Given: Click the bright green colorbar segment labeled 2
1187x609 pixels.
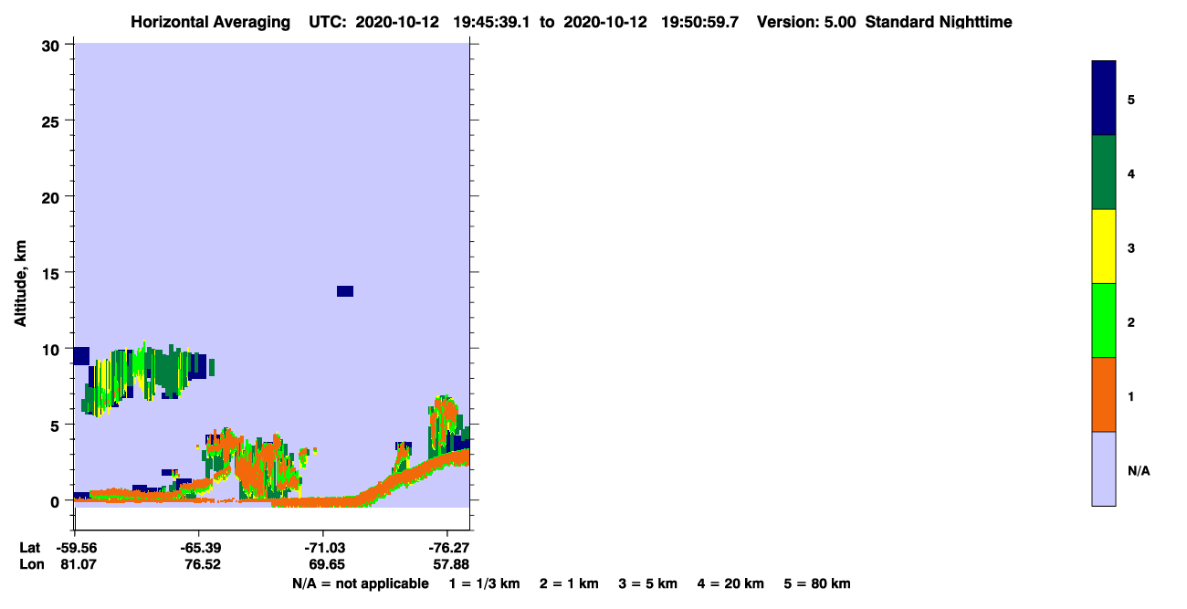Looking at the screenshot, I should pos(1104,320).
